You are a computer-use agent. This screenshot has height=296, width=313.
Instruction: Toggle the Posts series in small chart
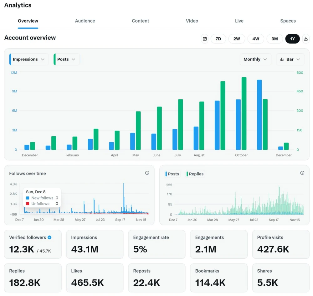coord(173,174)
